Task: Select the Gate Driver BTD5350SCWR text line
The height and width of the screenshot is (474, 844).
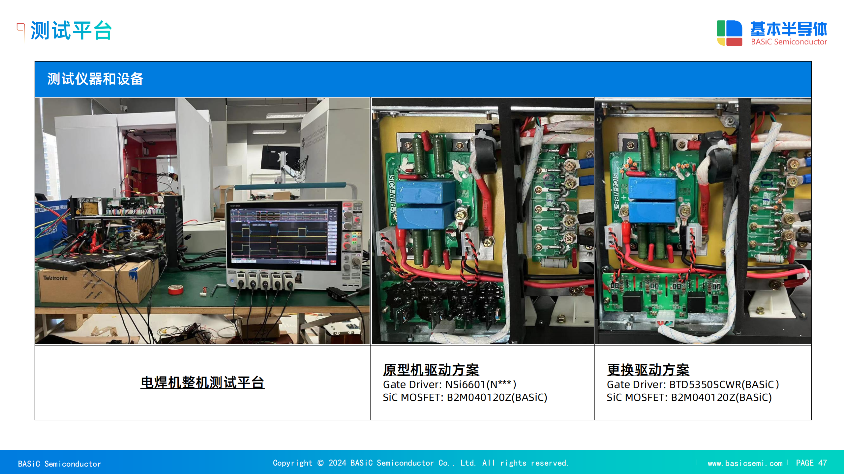Action: click(x=692, y=384)
